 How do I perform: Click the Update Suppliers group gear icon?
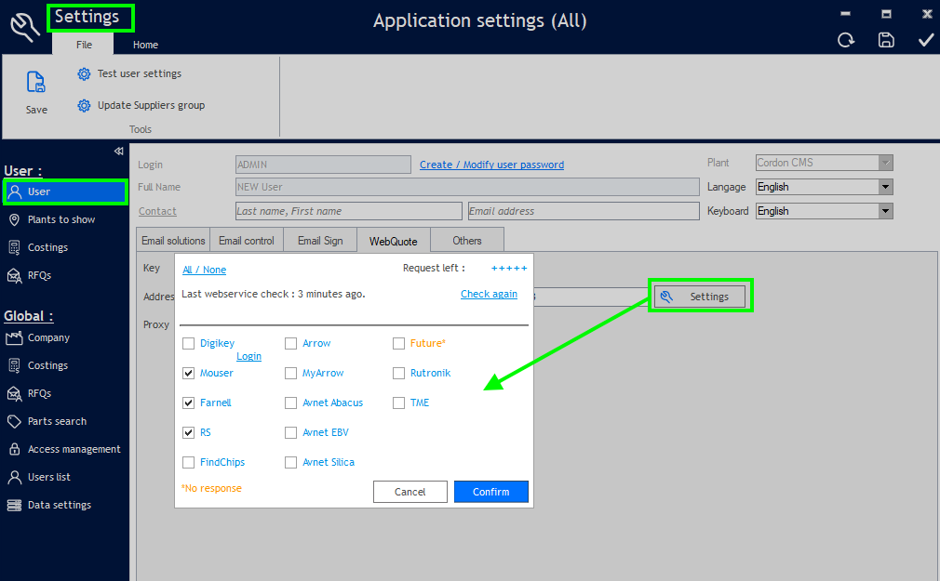click(x=84, y=106)
